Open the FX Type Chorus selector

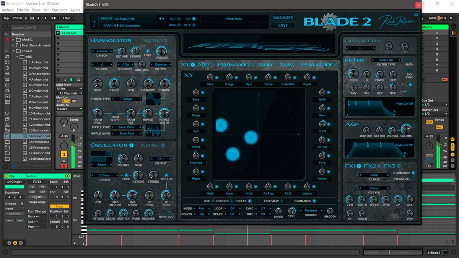click(374, 188)
